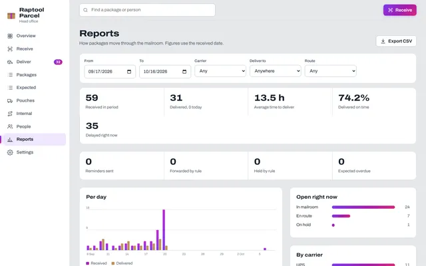426x266 pixels.
Task: Open Expected in the sidebar
Action: pos(26,88)
